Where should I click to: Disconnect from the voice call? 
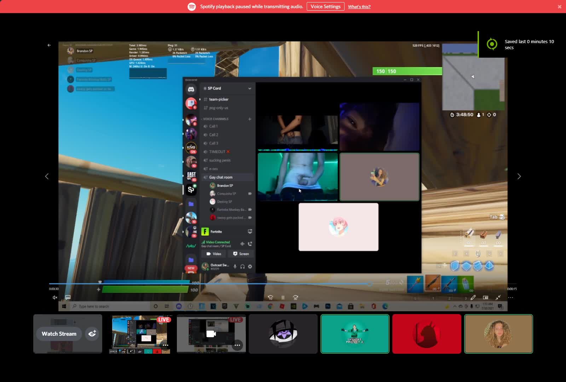pyautogui.click(x=250, y=244)
